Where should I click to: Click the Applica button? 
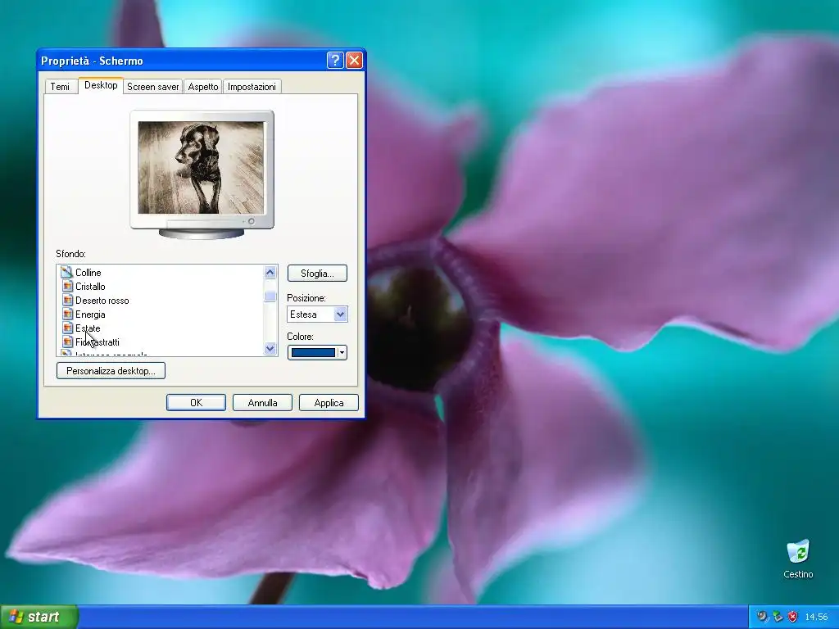[329, 403]
